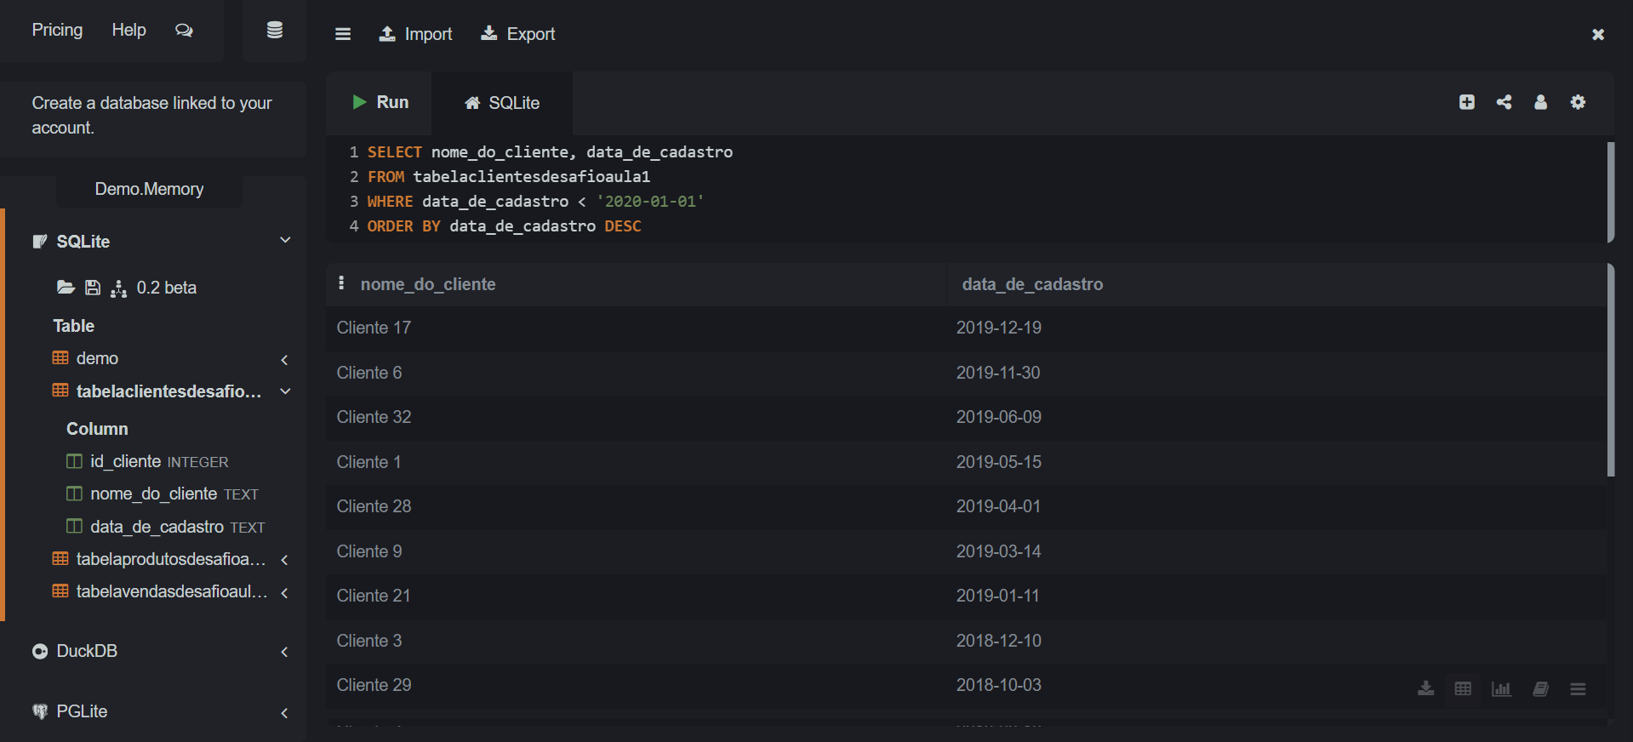Toggle the hamburger sidebar menu

click(x=343, y=34)
